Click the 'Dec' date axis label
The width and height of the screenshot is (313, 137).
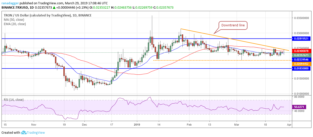tap(84, 125)
